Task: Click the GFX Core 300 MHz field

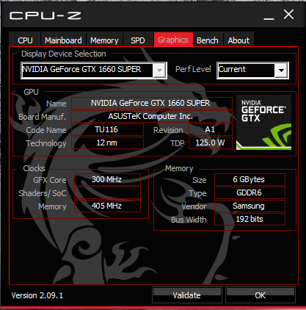Action: point(107,179)
